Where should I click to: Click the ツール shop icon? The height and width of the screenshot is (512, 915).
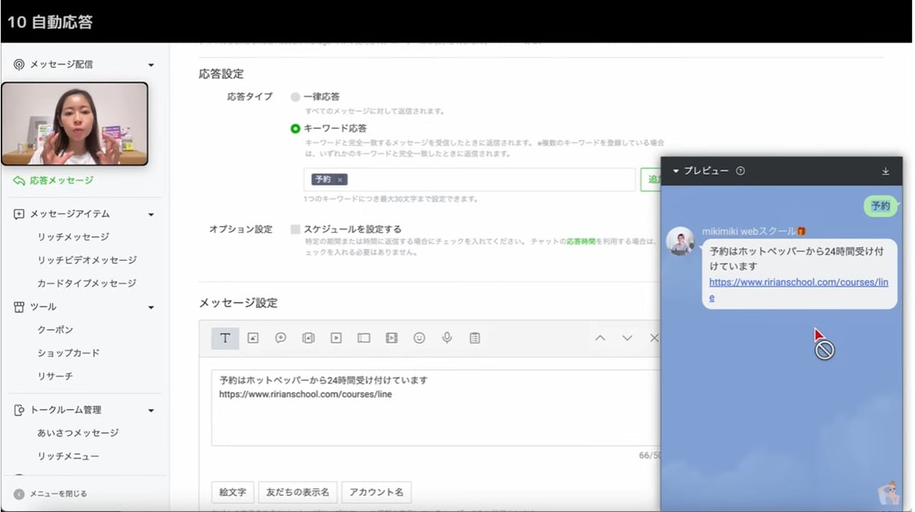click(x=19, y=307)
